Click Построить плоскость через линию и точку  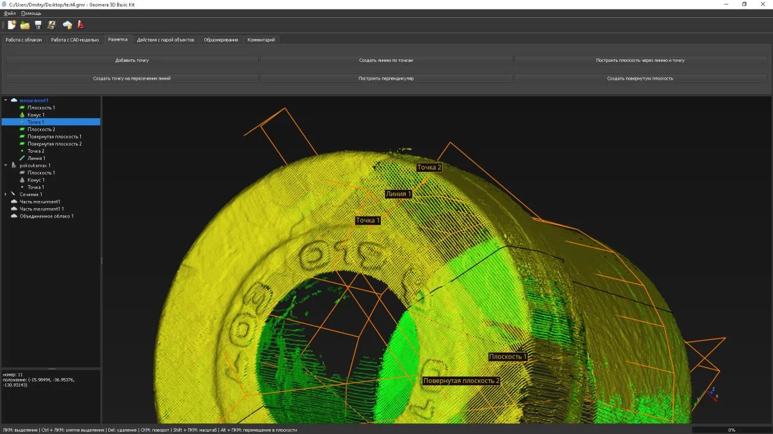point(640,60)
